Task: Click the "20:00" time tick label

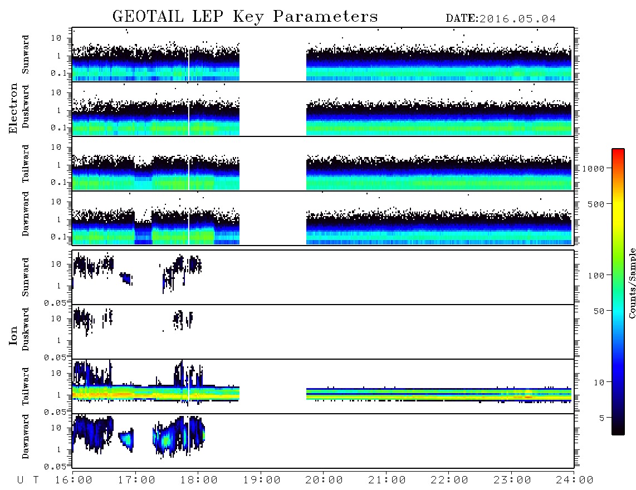Action: pyautogui.click(x=324, y=480)
